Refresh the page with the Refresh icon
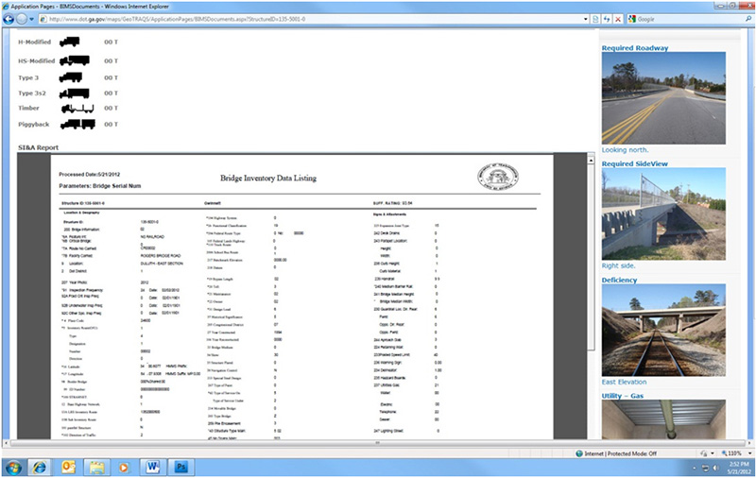756x478 pixels. 607,19
